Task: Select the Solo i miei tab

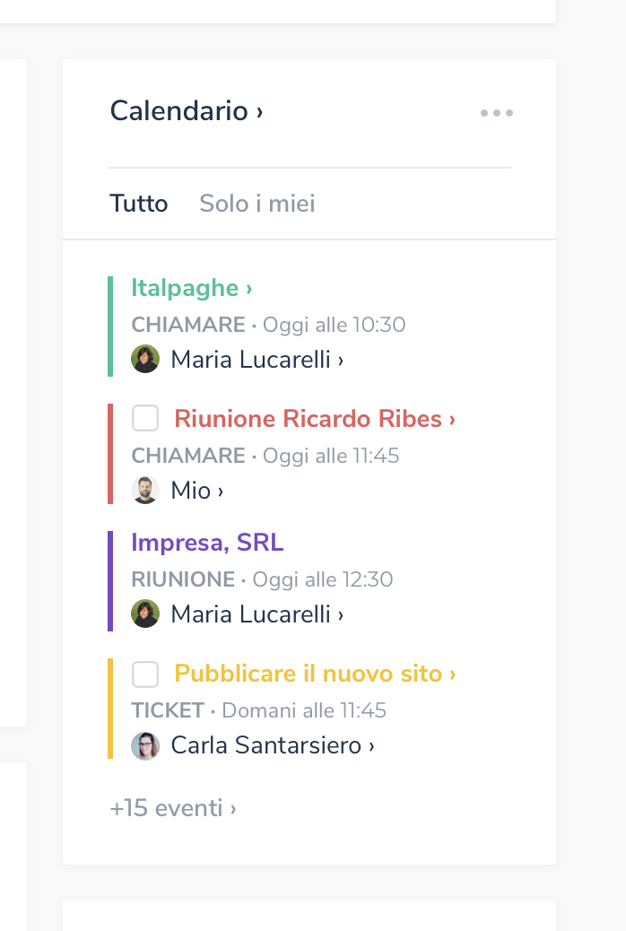Action: [257, 204]
